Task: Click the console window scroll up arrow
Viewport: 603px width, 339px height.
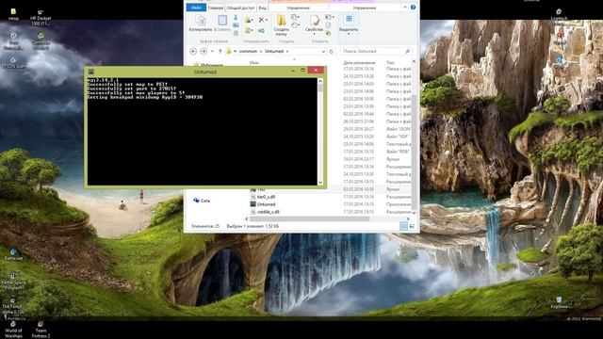Action: click(320, 81)
